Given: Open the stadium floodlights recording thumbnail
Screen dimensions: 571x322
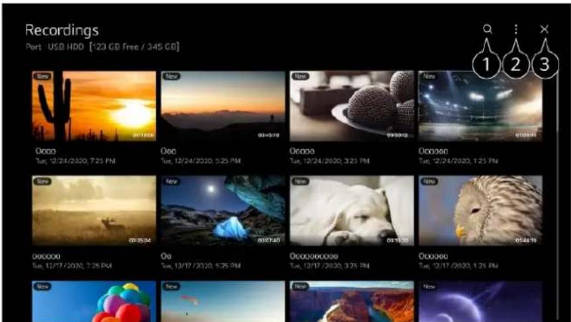Looking at the screenshot, I should 480,106.
